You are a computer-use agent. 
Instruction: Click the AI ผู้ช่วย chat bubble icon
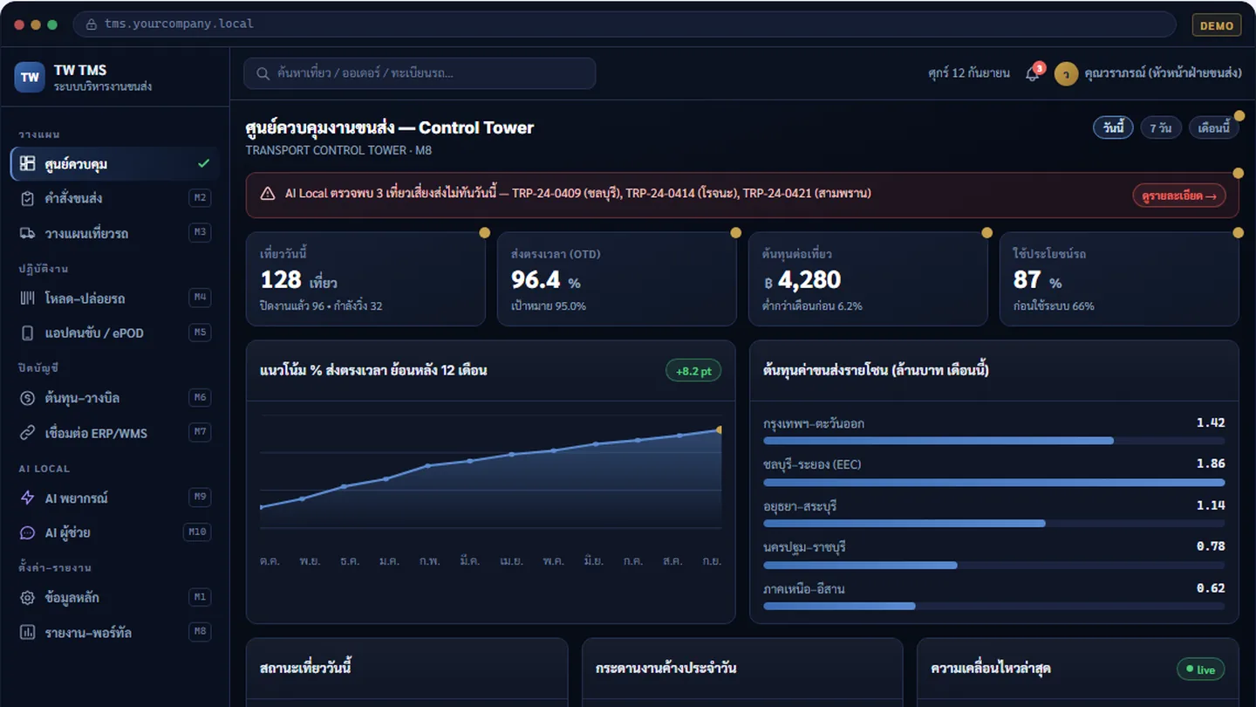(27, 532)
